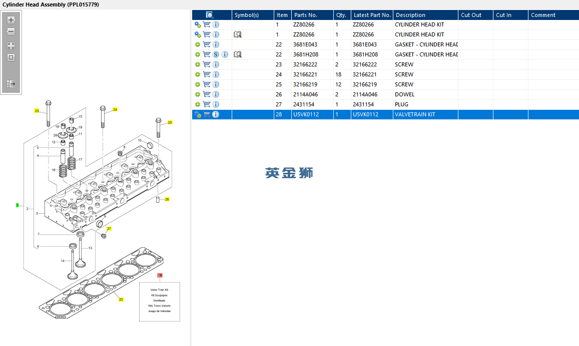Viewport: 579px width, 346px height.
Task: Sort by the Qty. column header
Action: 342,15
